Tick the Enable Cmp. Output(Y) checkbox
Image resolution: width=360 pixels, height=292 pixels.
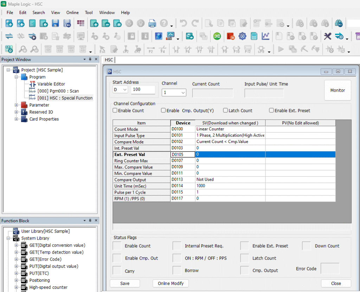(x=163, y=110)
